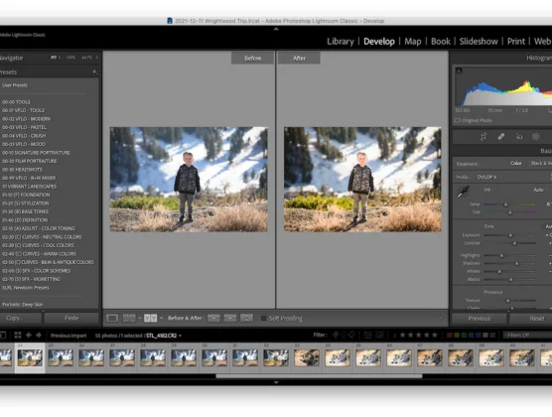The width and height of the screenshot is (552, 417).
Task: Click the Previous button
Action: point(480,319)
